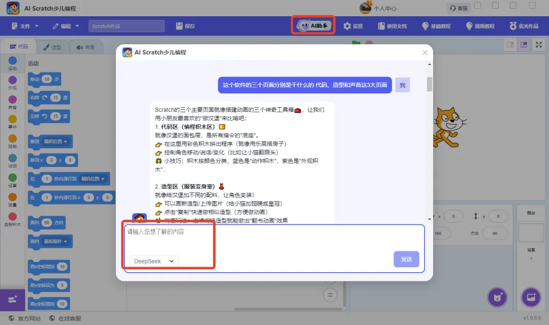The image size is (549, 325).
Task: Click the 将x坐标设为 0 block
Action: [x=49, y=285]
